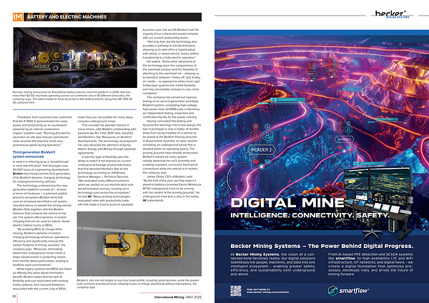Open the www.becker-mining.com/solutions link
Screen dimensions: 429x303
[268, 292]
